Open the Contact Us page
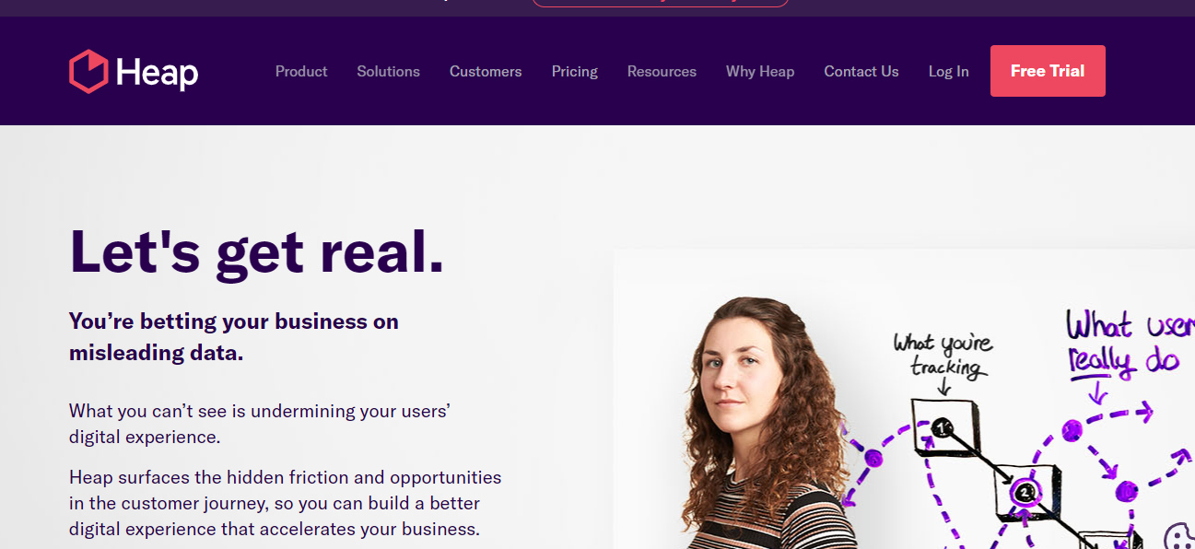This screenshot has width=1195, height=549. (x=861, y=71)
